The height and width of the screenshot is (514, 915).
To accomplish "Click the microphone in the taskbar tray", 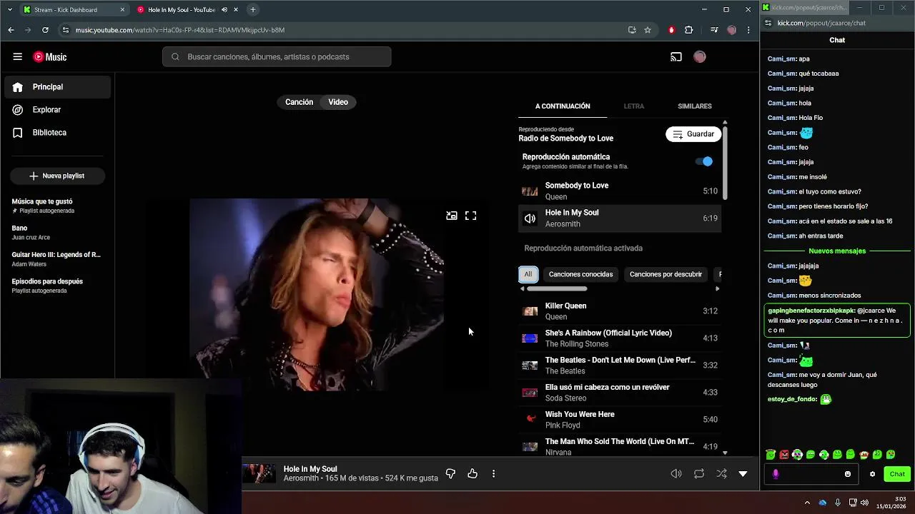I will coord(838,503).
